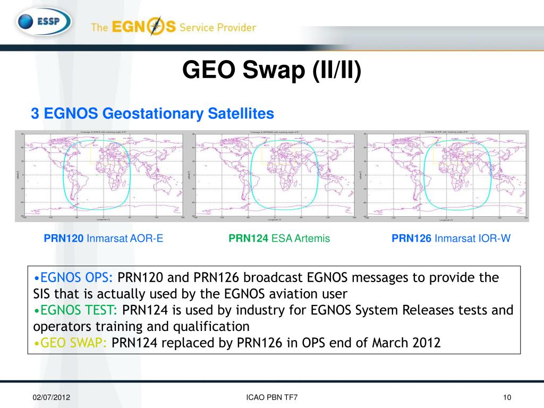This screenshot has height=408, width=544.
Task: Select the 'EGNOS TEST:' bullet label
Action: tap(75, 310)
